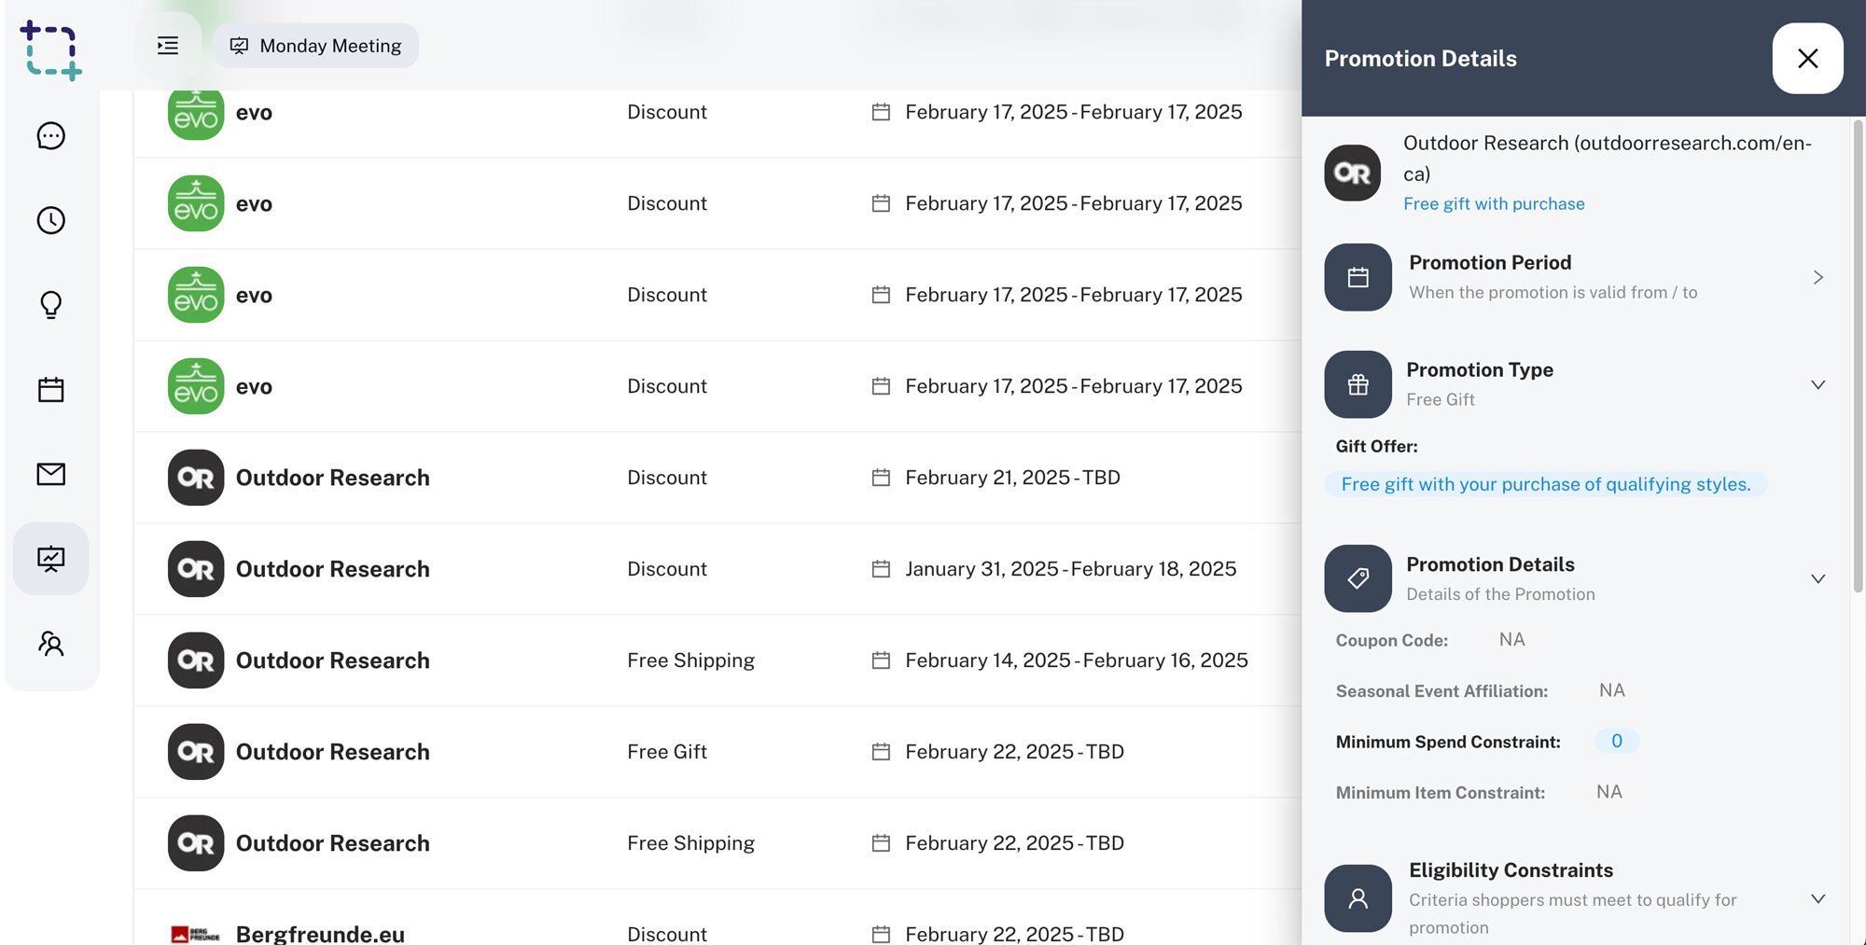Click the Seasonal Event Affiliation label

point(1441,691)
